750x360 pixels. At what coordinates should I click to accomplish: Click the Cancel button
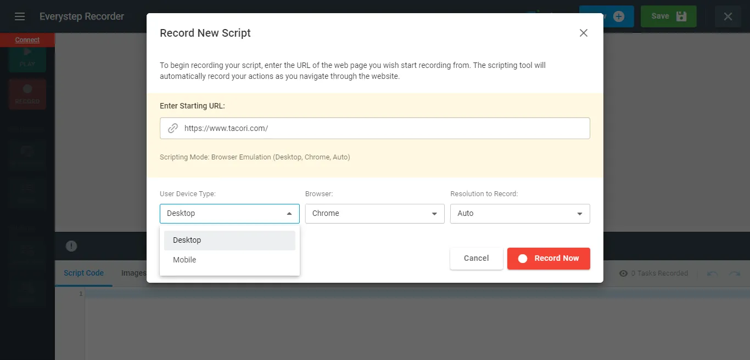(477, 259)
